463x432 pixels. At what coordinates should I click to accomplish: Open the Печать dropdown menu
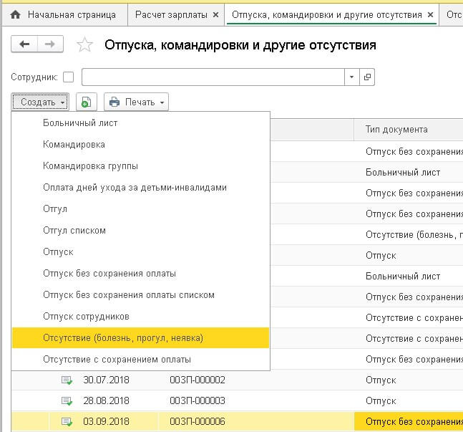(x=136, y=102)
